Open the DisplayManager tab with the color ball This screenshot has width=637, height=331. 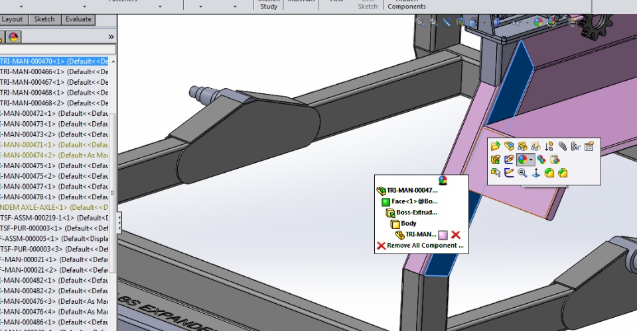click(13, 37)
